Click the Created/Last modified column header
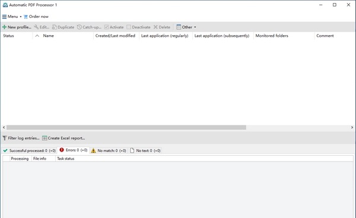This screenshot has width=356, height=218. point(116,36)
